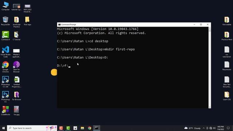Open the notification center icon
This screenshot has width=233, height=131.
pos(228,128)
